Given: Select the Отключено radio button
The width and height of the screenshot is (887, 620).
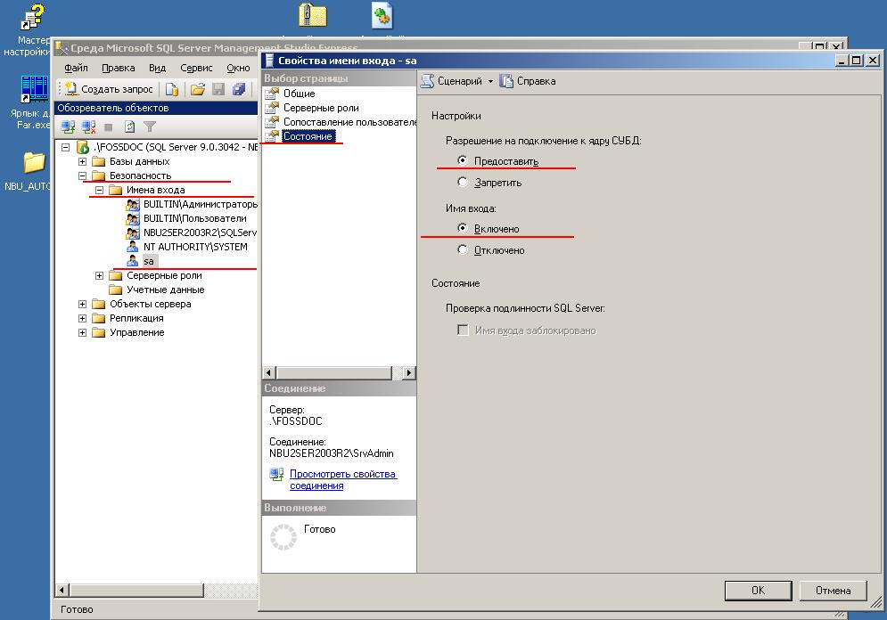Looking at the screenshot, I should [x=462, y=249].
